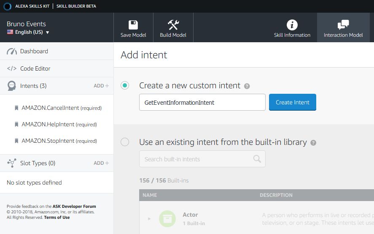Select the Create a new custom intent radio
This screenshot has width=374, height=234.
tap(125, 85)
